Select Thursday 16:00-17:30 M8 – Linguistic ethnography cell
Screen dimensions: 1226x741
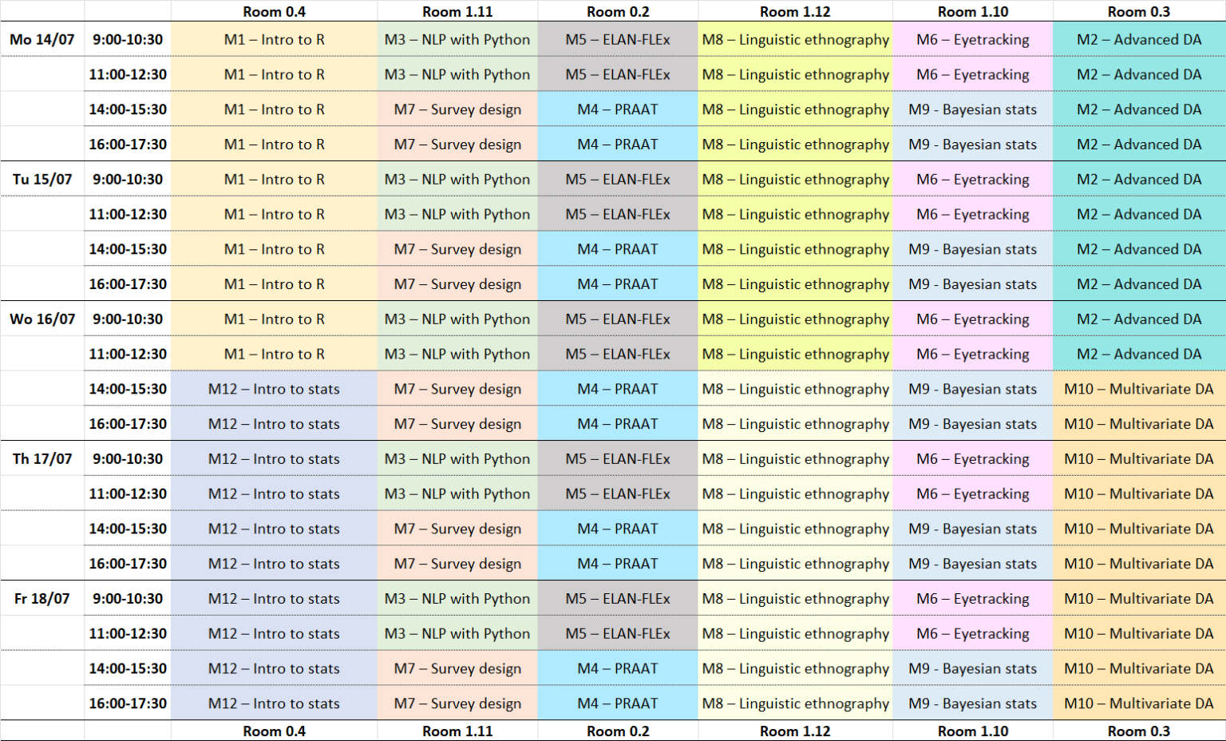tap(795, 564)
